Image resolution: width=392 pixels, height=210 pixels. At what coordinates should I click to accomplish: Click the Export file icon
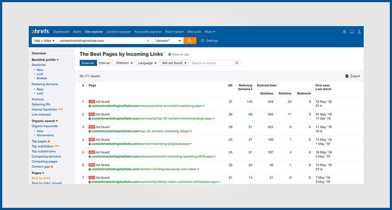click(347, 76)
